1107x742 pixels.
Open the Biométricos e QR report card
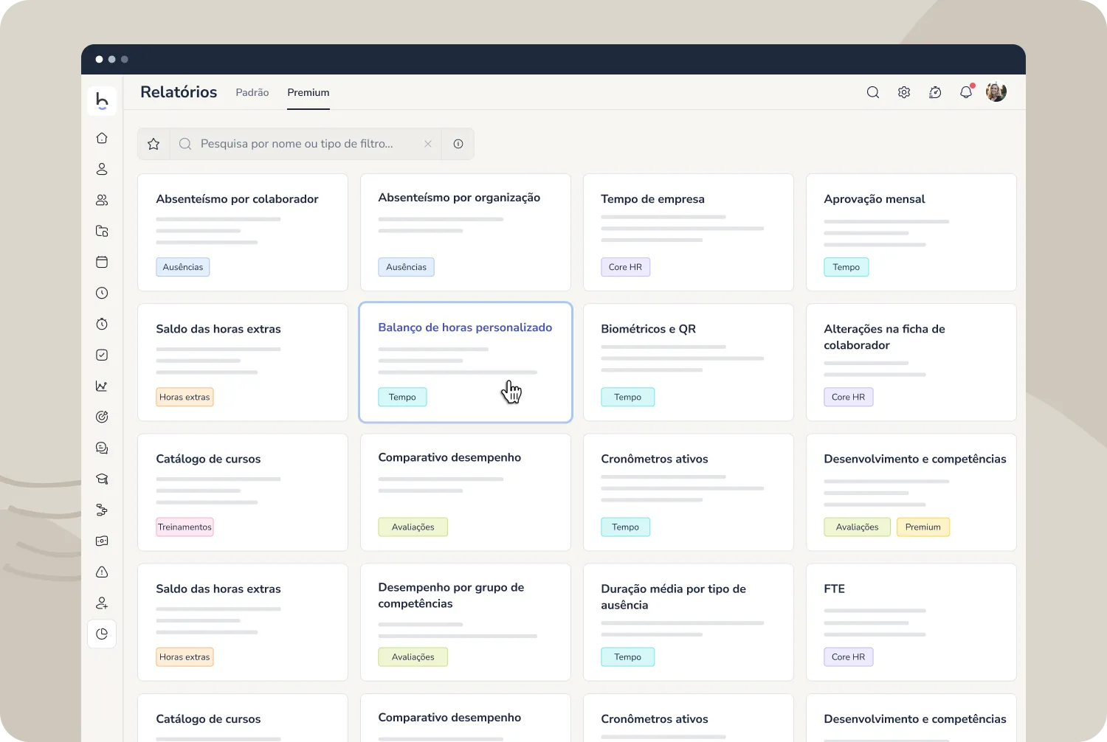click(x=689, y=362)
